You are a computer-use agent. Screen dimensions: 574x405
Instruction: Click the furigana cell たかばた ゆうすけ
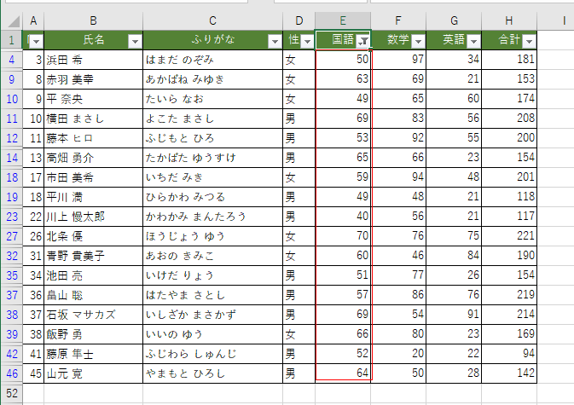(212, 158)
